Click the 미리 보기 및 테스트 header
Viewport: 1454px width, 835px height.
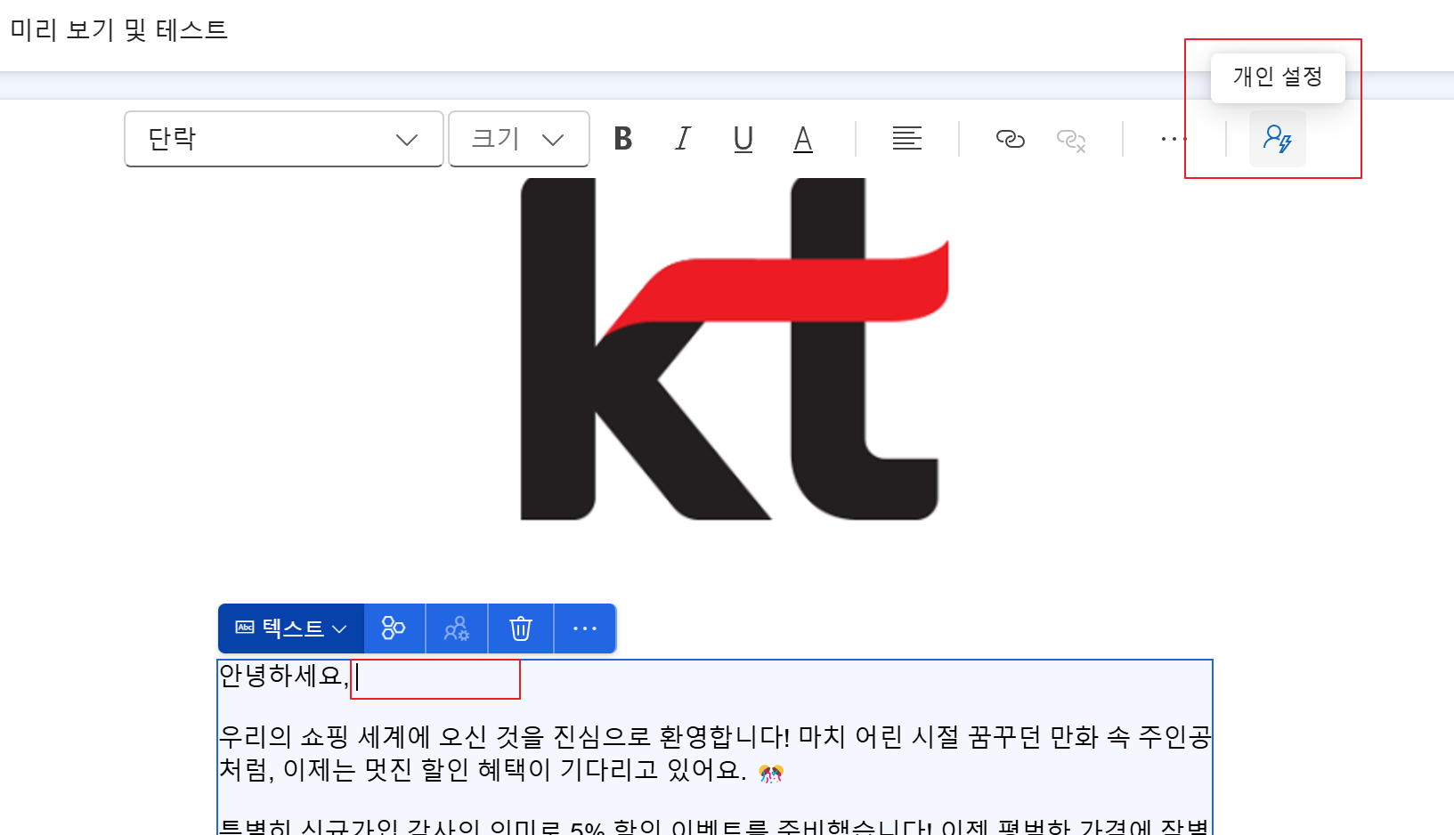119,30
